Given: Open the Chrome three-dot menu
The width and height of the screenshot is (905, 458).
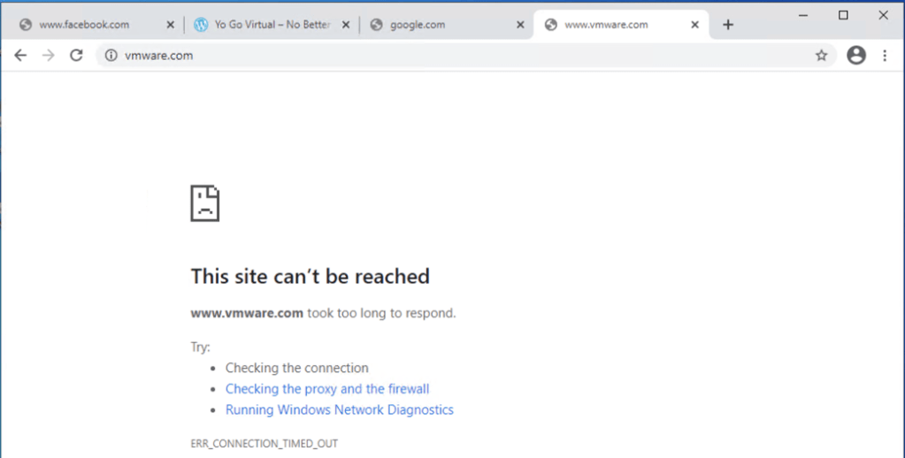Looking at the screenshot, I should tap(885, 56).
